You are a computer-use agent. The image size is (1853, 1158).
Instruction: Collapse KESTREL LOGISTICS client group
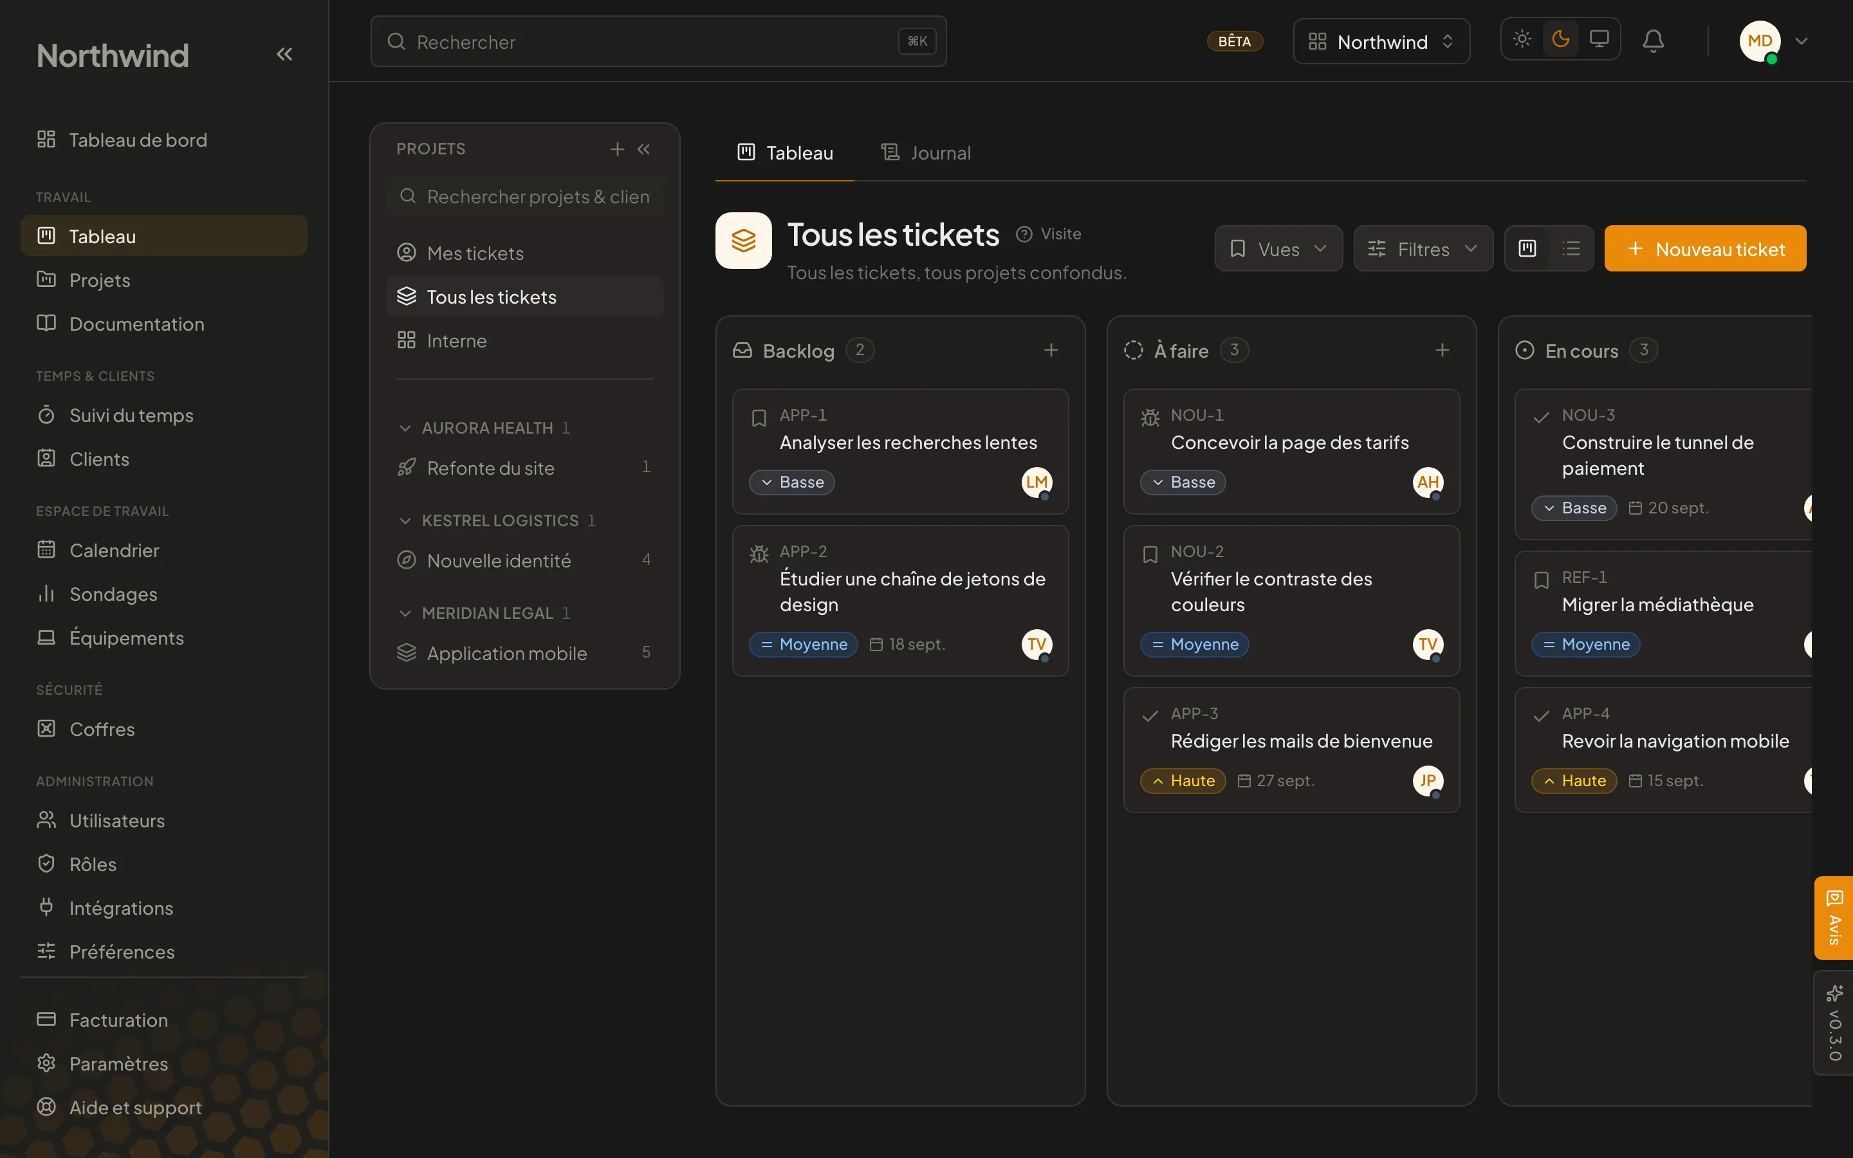pos(497,520)
